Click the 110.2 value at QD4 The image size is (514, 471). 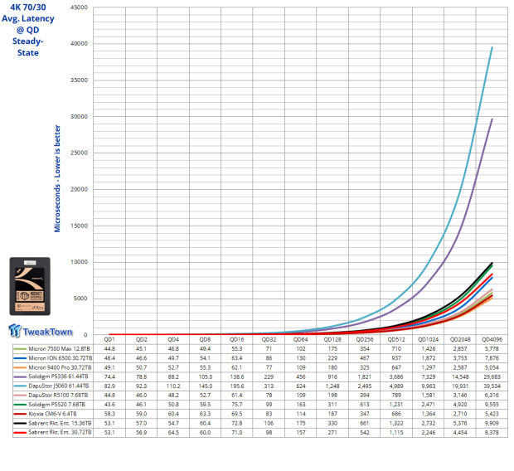173,386
